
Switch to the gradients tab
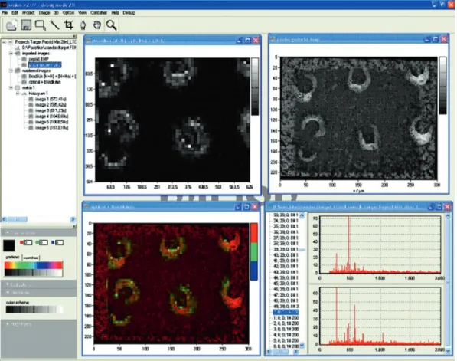[x=13, y=257]
